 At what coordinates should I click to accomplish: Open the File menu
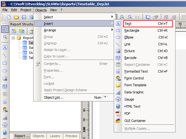click(x=5, y=10)
